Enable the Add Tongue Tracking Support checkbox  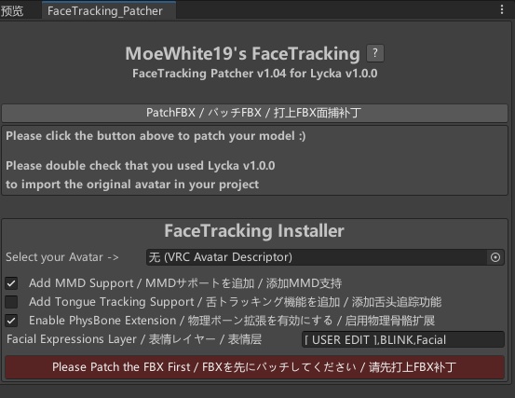click(11, 302)
